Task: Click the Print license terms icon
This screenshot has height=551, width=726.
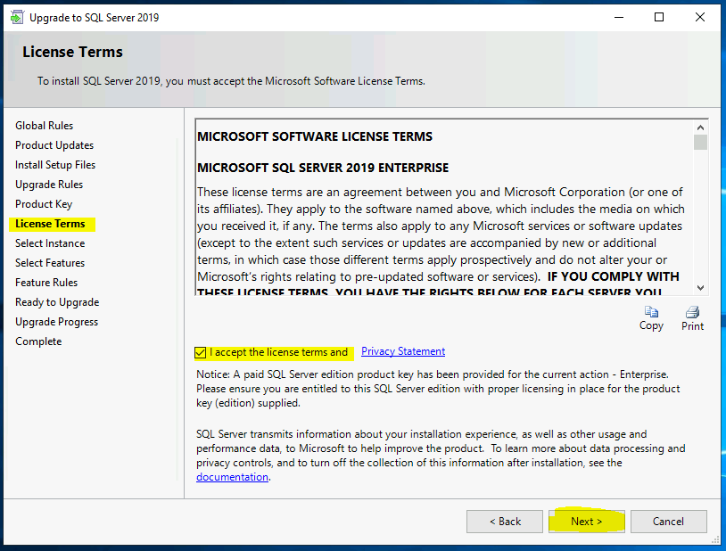Action: [x=692, y=312]
